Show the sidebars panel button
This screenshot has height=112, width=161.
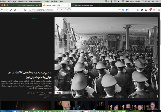point(146,10)
